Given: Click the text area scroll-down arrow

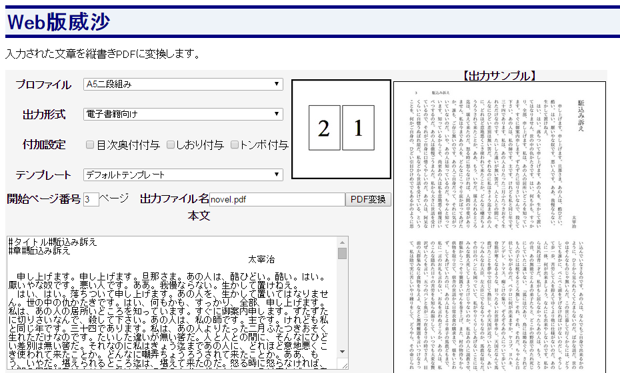Looking at the screenshot, I should (343, 352).
